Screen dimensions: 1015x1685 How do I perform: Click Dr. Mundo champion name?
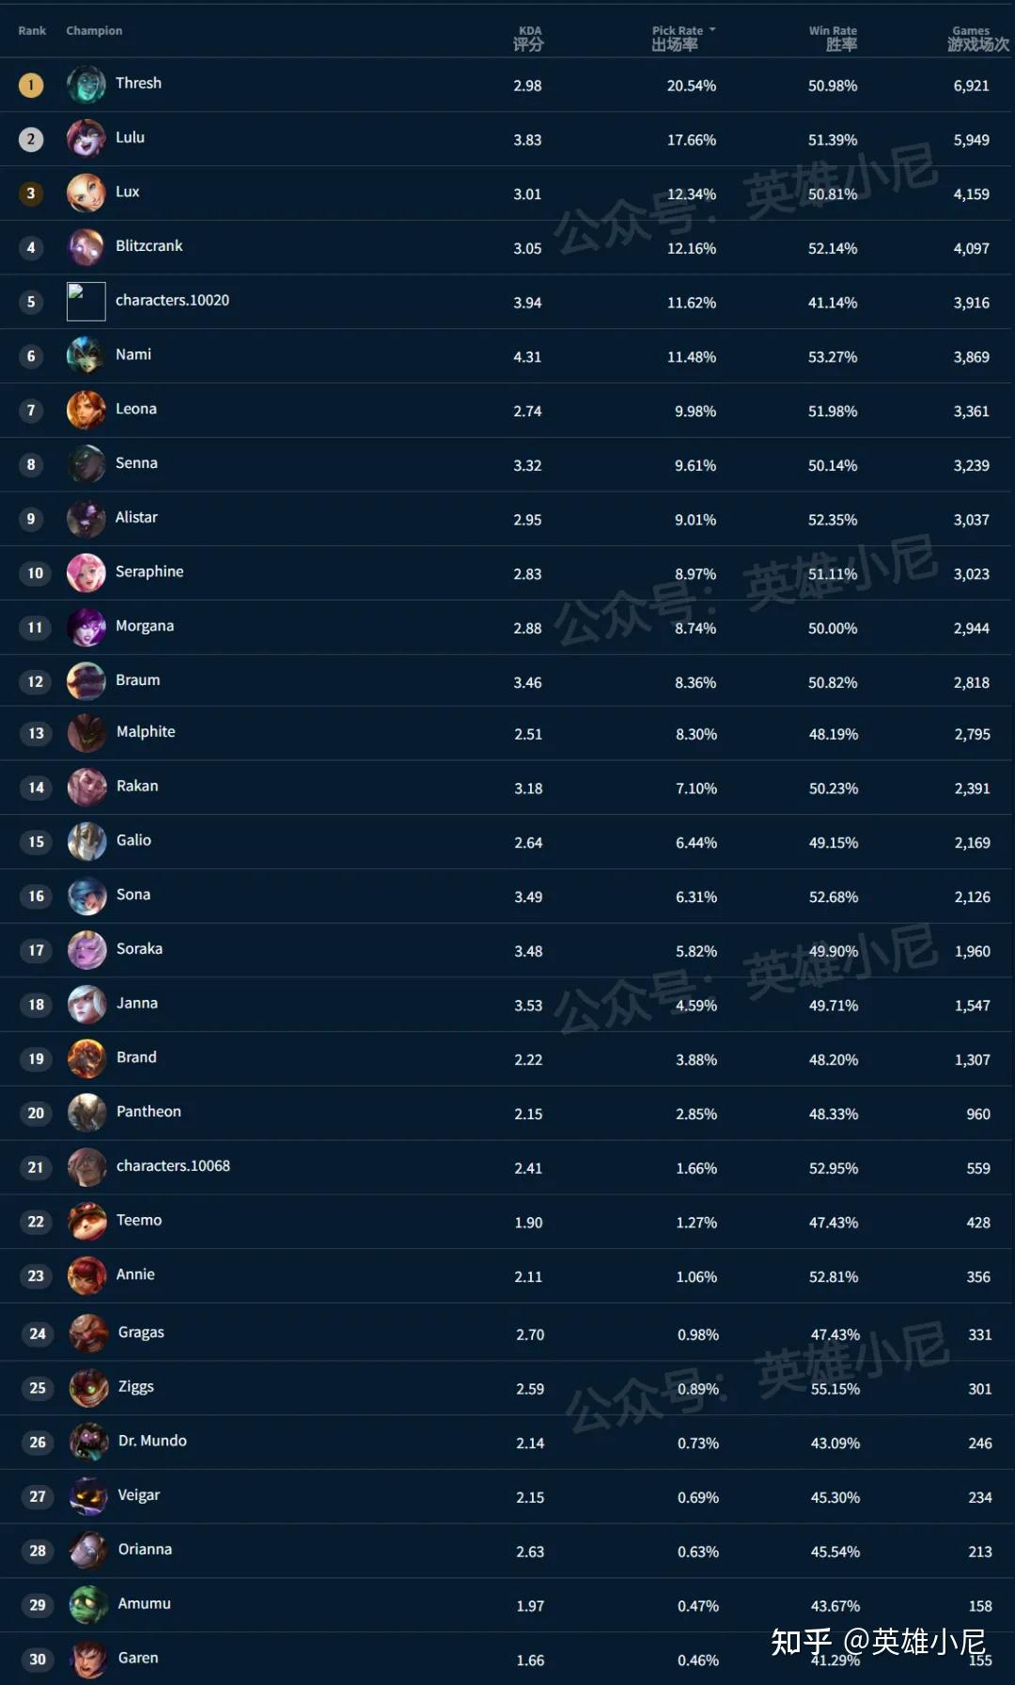(152, 1441)
